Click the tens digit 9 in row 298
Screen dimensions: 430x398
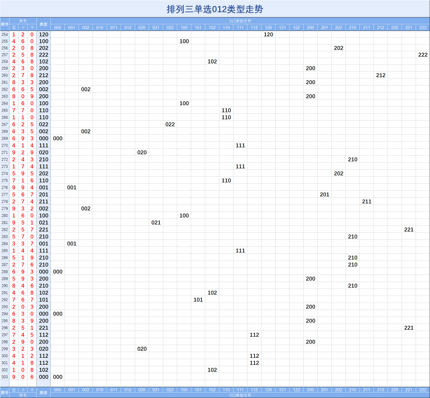(x=23, y=342)
